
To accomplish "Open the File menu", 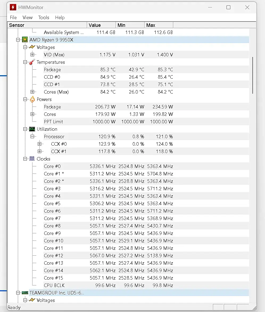I will pyautogui.click(x=13, y=18).
